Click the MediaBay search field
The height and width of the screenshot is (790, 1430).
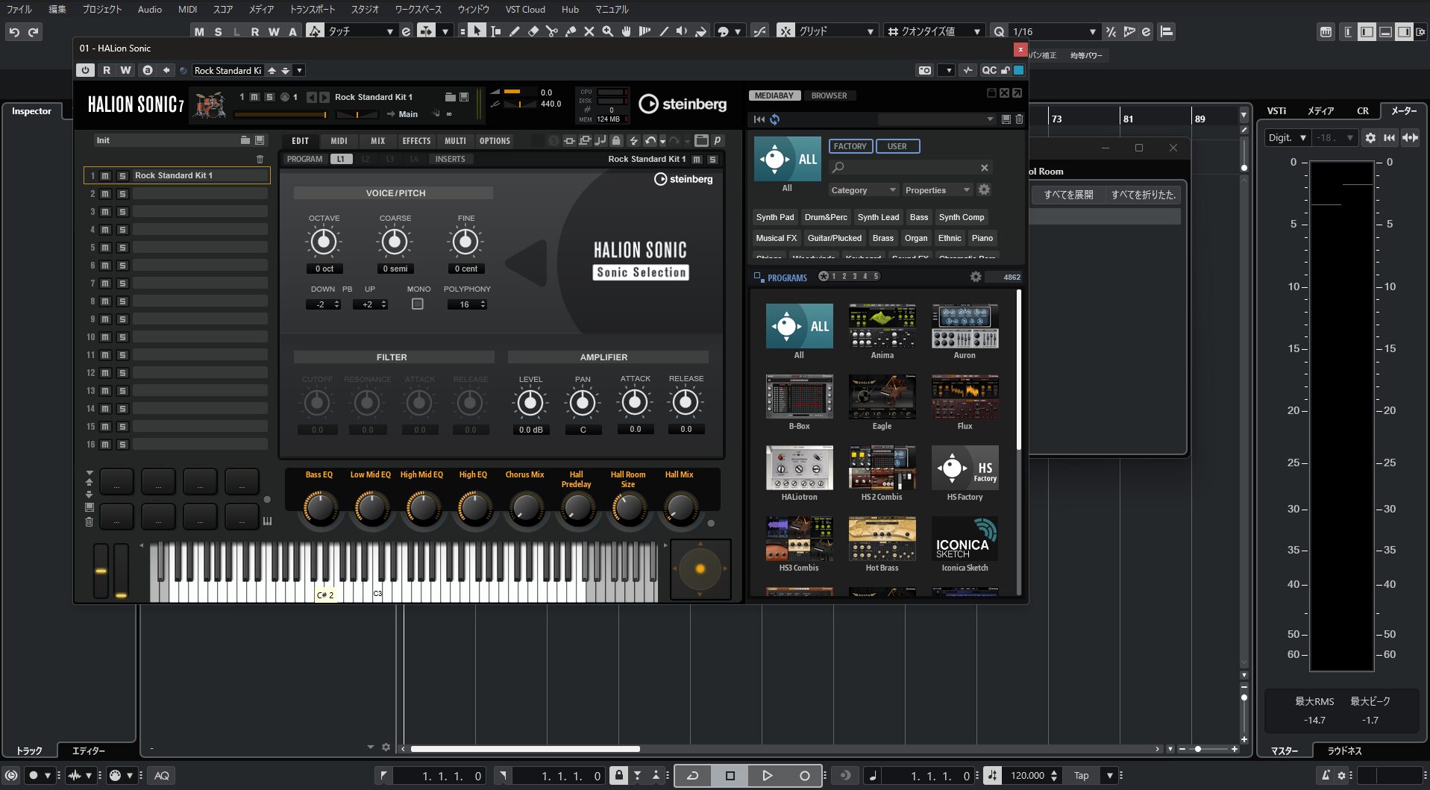(912, 167)
